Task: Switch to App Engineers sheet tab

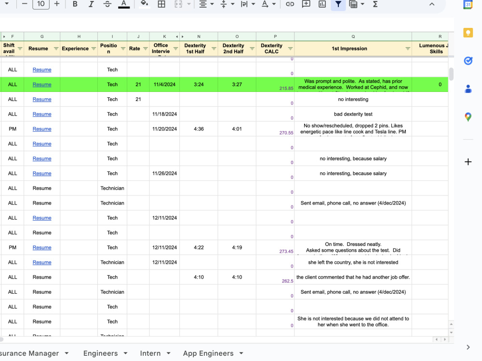Action: [208, 353]
